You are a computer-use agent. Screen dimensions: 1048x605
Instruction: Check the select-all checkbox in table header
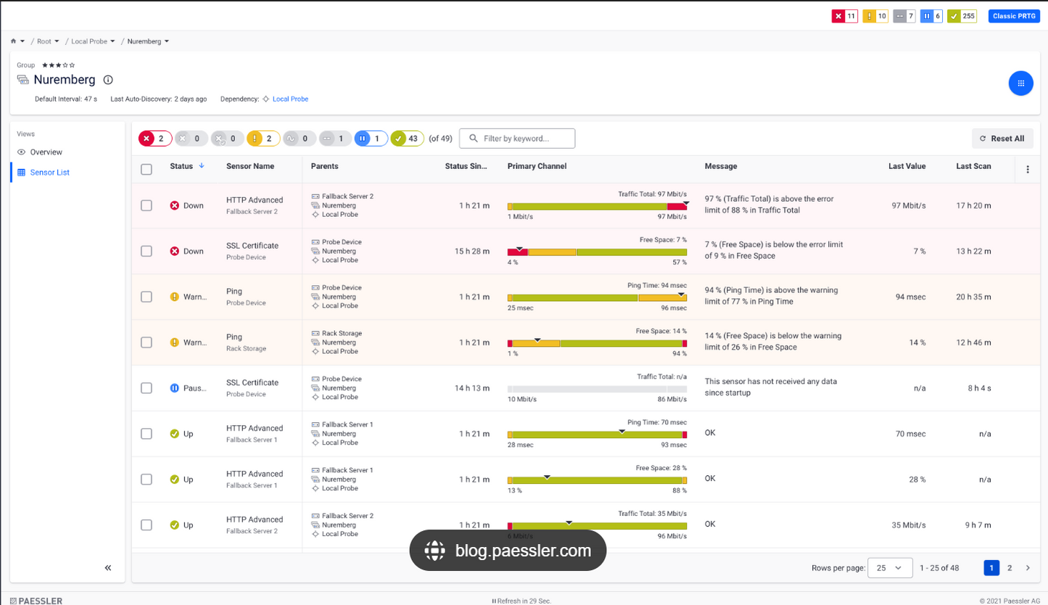[147, 169]
